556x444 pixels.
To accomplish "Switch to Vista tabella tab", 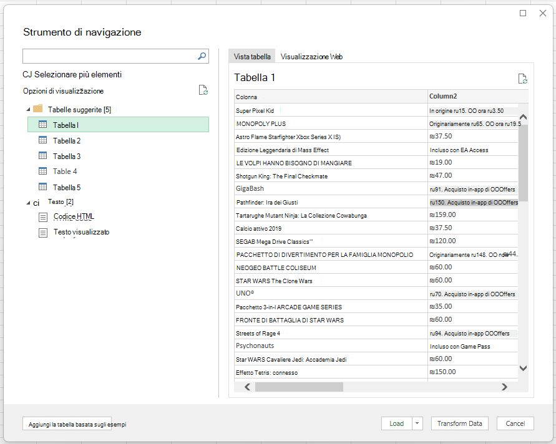I will (x=252, y=56).
